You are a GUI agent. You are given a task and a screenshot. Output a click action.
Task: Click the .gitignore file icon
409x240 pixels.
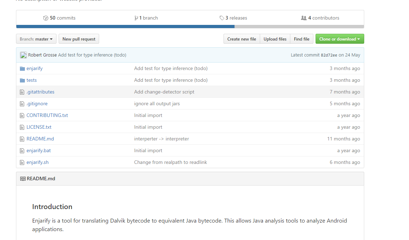(x=22, y=104)
